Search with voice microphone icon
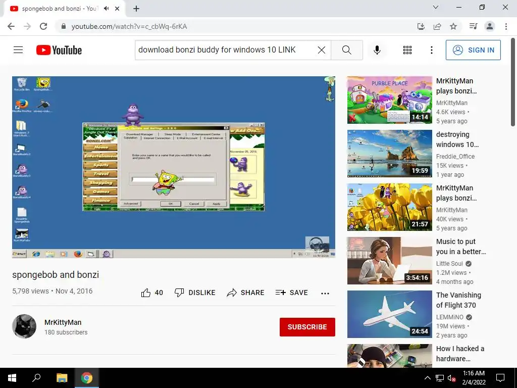The height and width of the screenshot is (388, 517). [x=377, y=50]
